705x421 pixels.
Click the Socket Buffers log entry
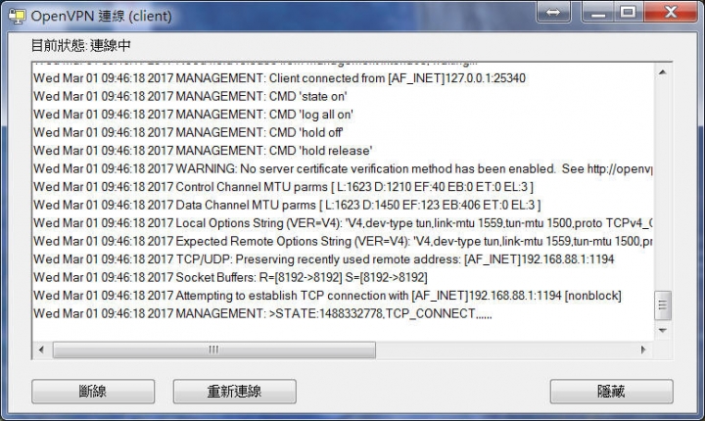(x=230, y=277)
